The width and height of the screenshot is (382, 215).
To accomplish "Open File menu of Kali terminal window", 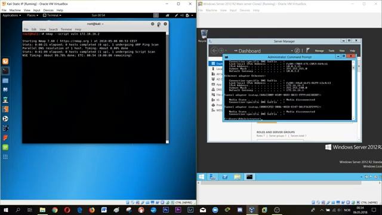I will 26,29.
